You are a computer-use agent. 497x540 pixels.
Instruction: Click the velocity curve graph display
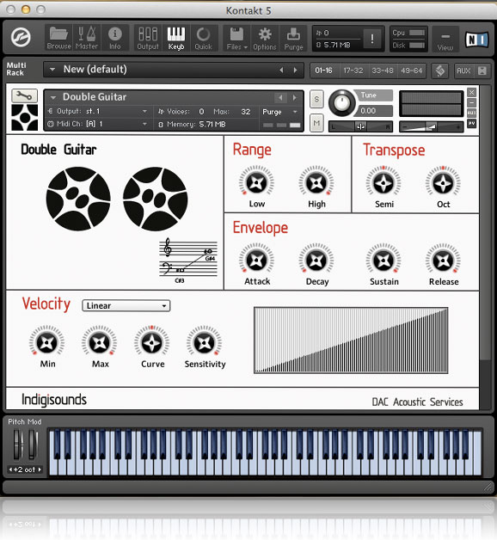351,341
